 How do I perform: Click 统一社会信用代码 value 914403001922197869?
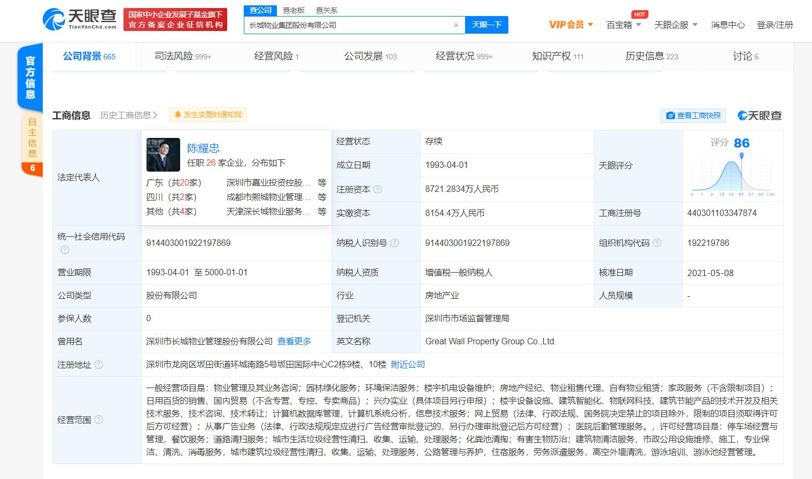(x=188, y=243)
